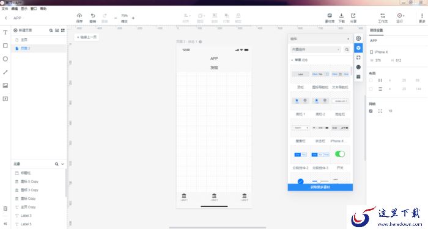
Task: Click the 下载 download icon
Action: point(341,18)
